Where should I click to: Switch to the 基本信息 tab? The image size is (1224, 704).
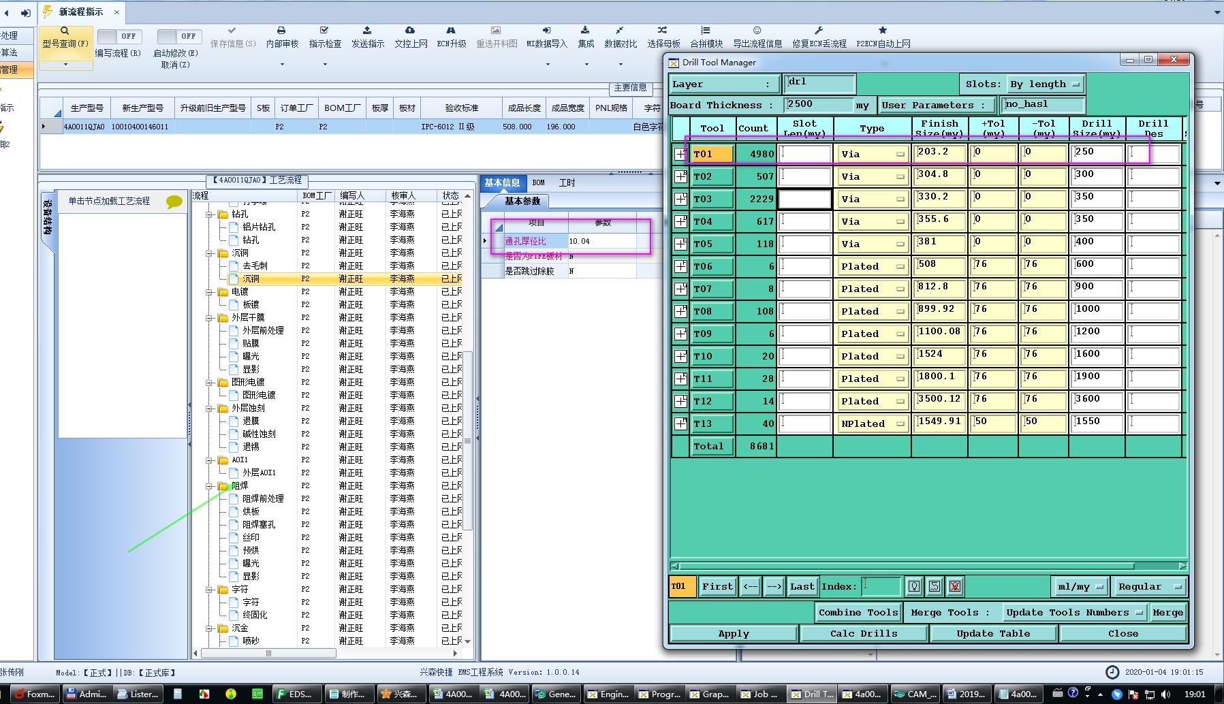(502, 182)
